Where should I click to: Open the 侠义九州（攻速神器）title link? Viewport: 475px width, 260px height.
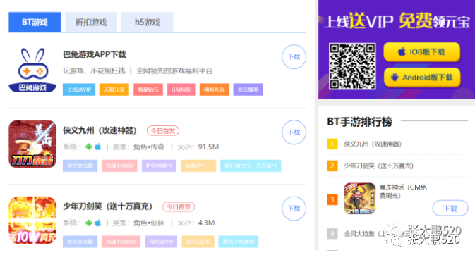(x=100, y=130)
